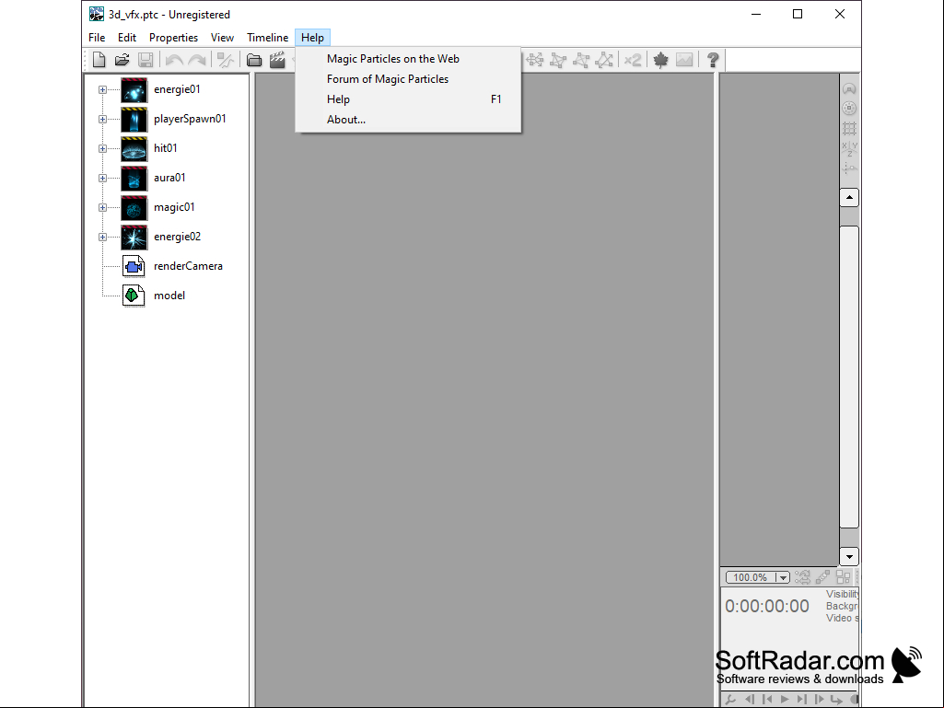Open the View menu
This screenshot has height=708, width=944.
(x=222, y=38)
